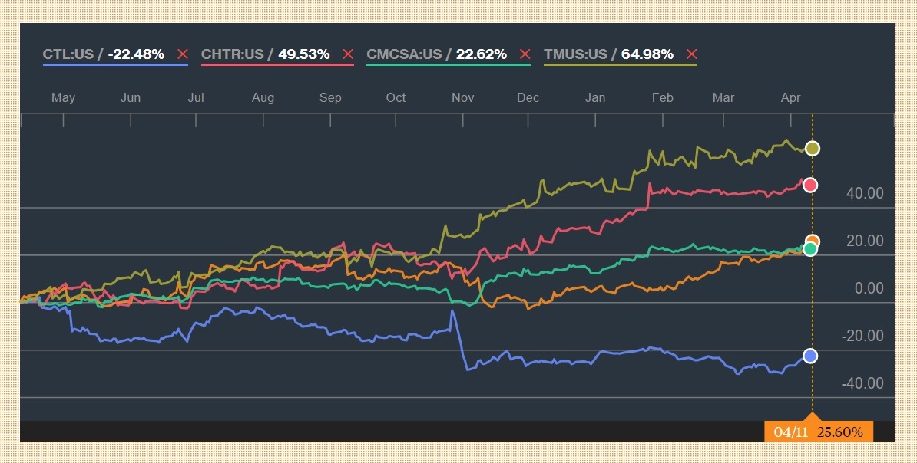
Task: Open the CMCSA:US ticker label
Action: (x=404, y=54)
